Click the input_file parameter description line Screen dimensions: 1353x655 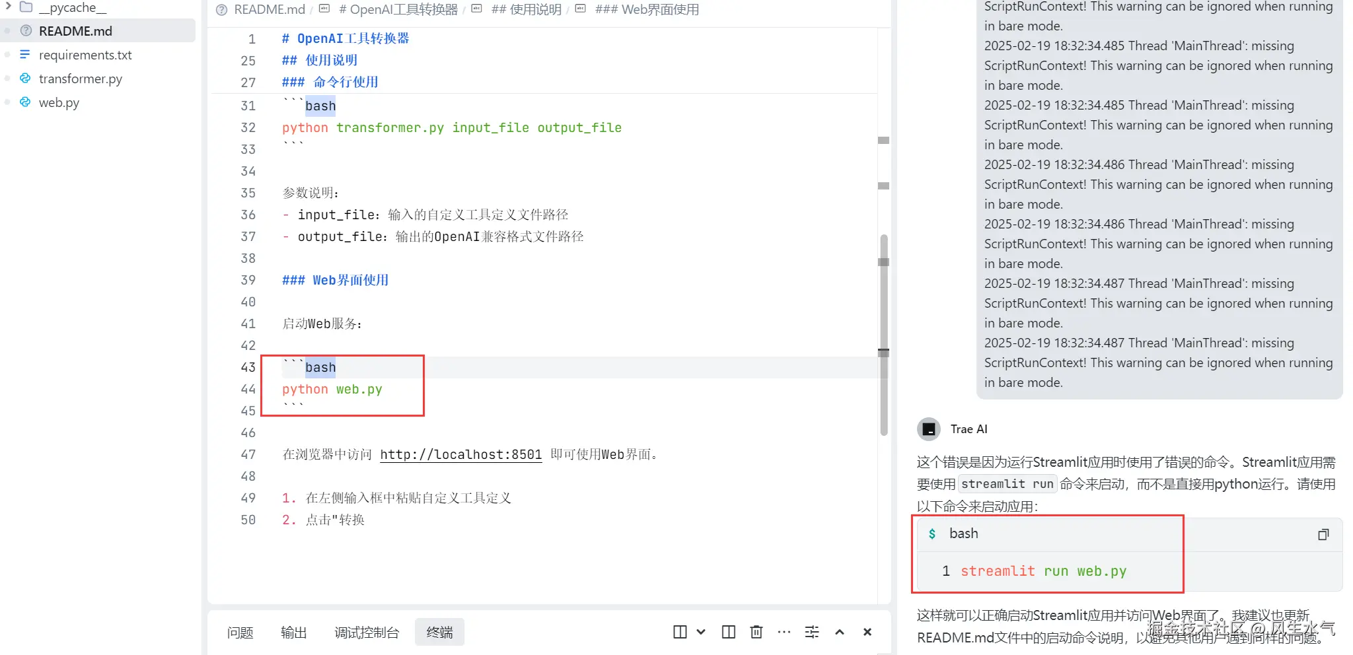pyautogui.click(x=425, y=215)
